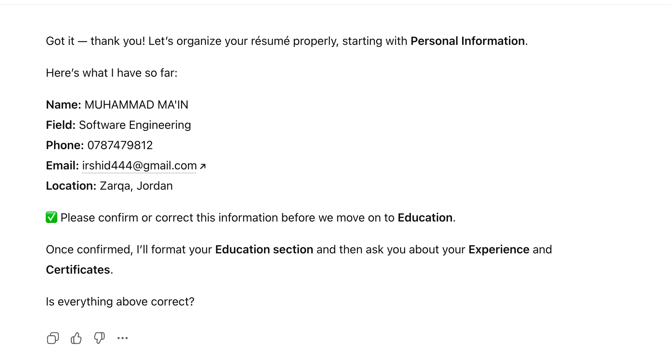The image size is (671, 354).
Task: Click the Software Engineering field value
Action: tap(135, 125)
